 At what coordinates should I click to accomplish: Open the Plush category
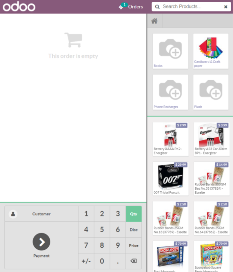[x=211, y=92]
